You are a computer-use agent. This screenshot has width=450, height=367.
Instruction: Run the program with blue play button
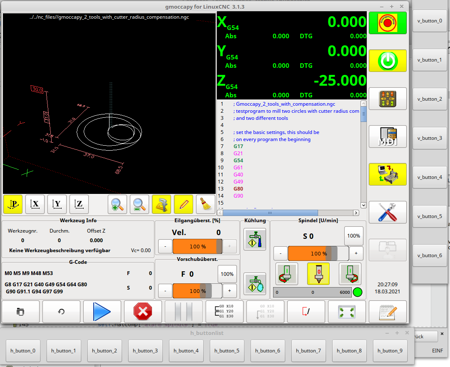point(102,312)
